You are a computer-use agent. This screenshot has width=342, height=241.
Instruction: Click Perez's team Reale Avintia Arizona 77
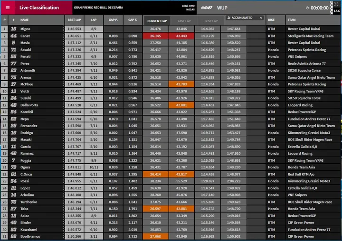pos(307,64)
